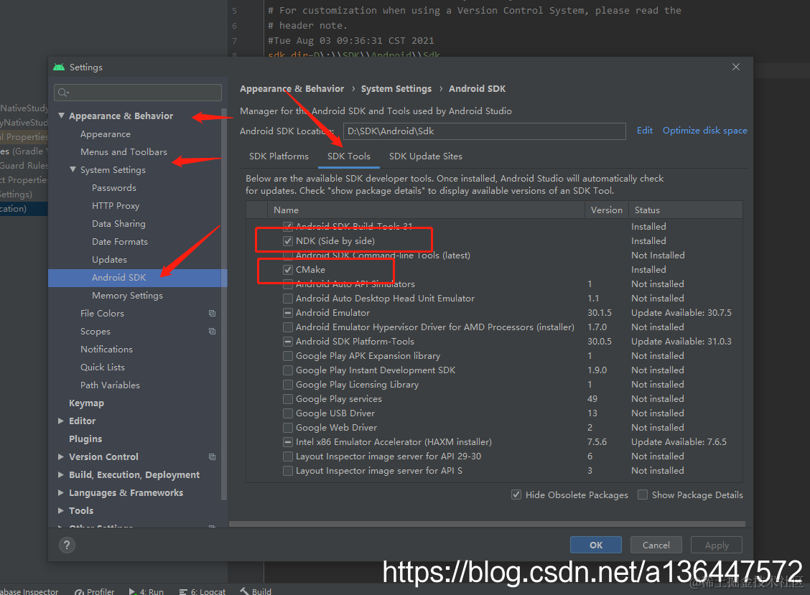
Task: Click Optimize disk space link
Action: [x=704, y=131]
